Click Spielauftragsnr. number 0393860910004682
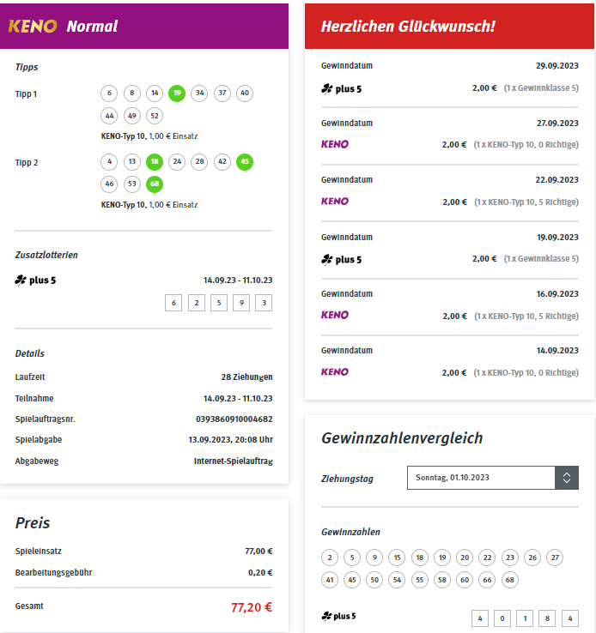The image size is (596, 633). click(x=234, y=419)
